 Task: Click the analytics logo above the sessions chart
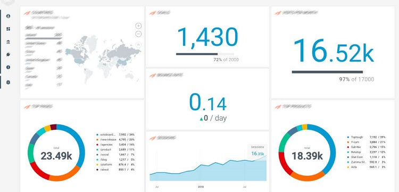tap(153, 138)
